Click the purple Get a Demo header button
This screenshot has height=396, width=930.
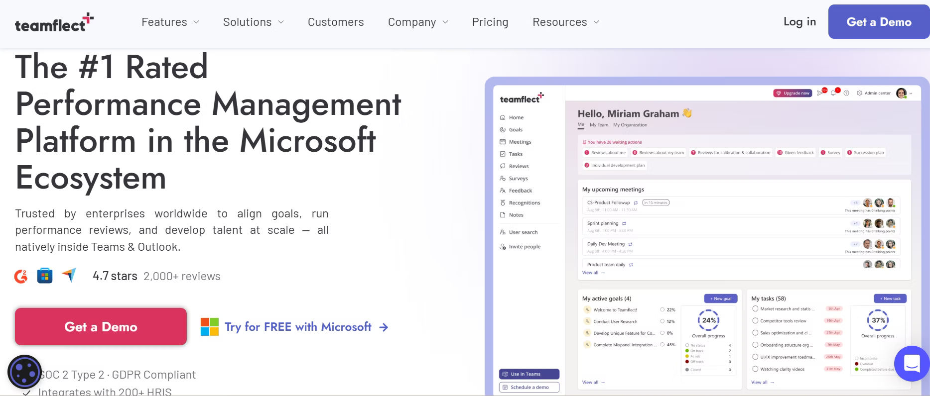click(879, 22)
